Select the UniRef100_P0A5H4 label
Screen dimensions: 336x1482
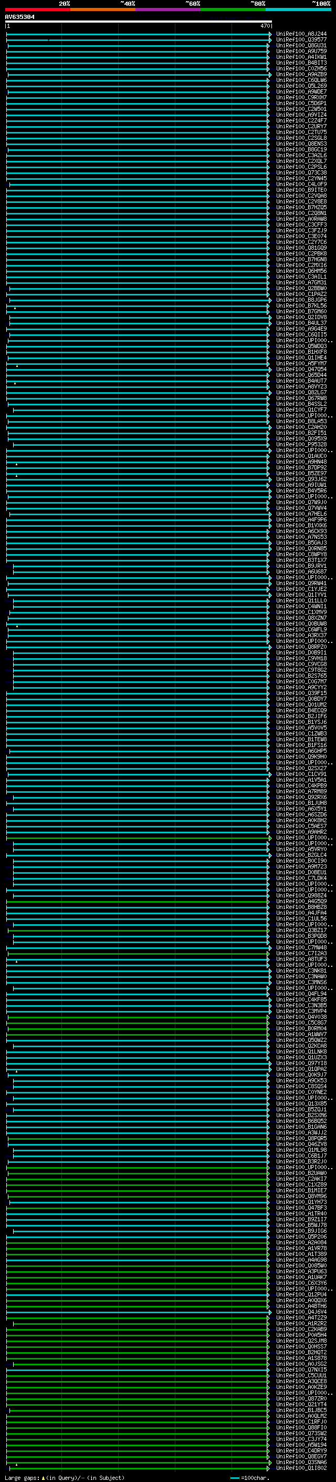301,1335
